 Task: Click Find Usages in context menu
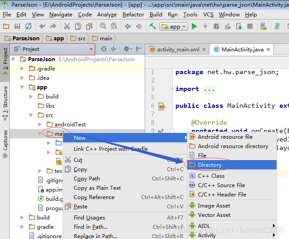(125, 218)
